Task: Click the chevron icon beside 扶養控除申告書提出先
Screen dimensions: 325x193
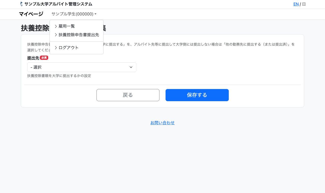Action: pyautogui.click(x=56, y=35)
